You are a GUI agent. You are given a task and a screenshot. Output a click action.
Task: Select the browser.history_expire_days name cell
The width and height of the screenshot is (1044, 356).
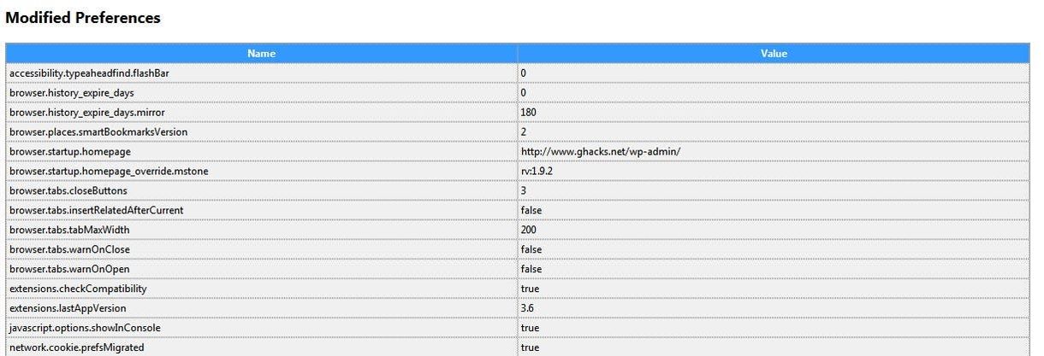pyautogui.click(x=261, y=93)
